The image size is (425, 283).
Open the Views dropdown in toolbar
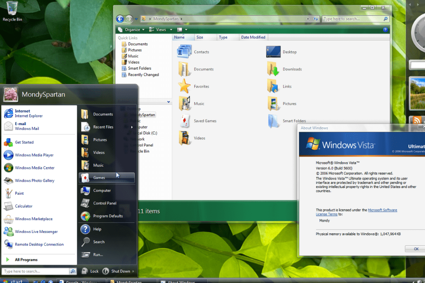(x=161, y=30)
